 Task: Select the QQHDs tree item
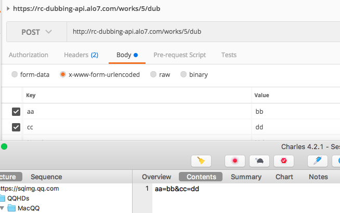pos(18,198)
